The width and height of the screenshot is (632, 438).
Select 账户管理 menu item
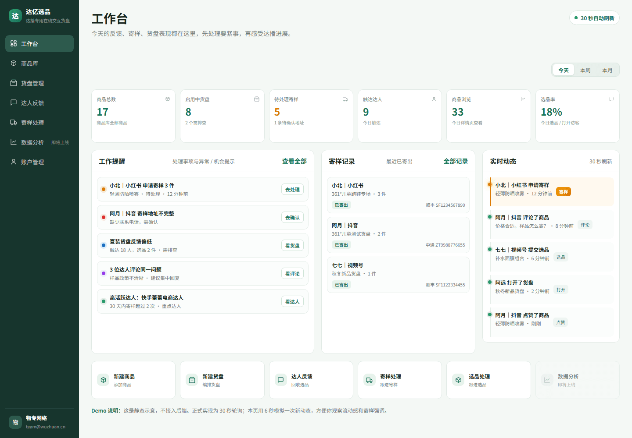(x=39, y=162)
